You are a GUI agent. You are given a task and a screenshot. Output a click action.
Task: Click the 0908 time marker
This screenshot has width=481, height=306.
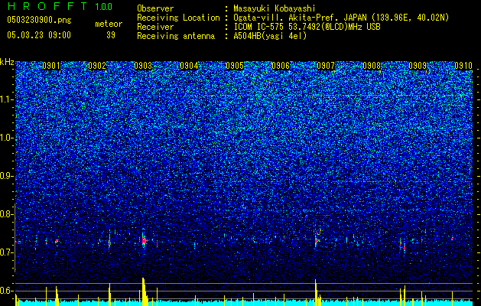click(372, 66)
